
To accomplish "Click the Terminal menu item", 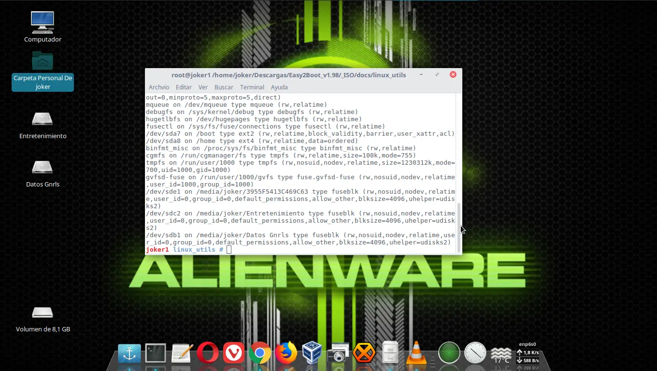I will (x=252, y=87).
